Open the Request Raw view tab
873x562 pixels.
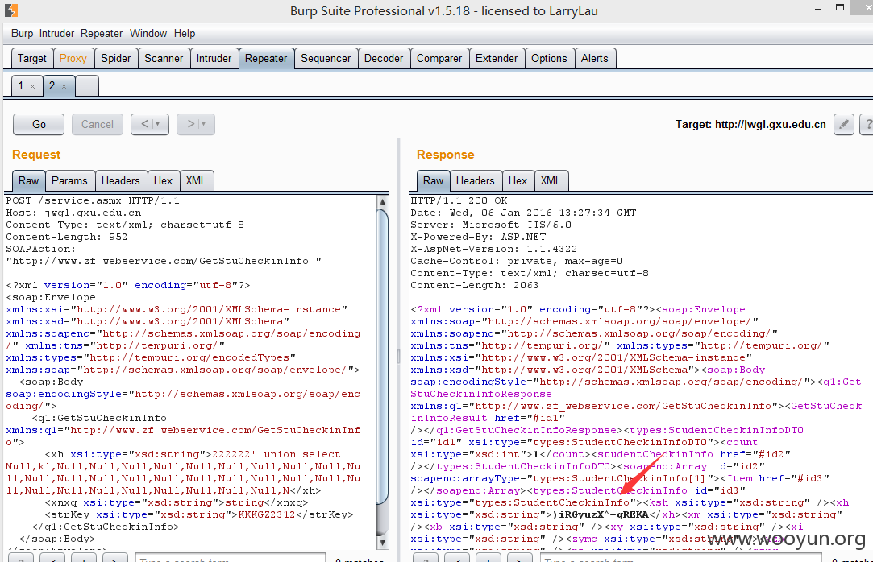(28, 180)
